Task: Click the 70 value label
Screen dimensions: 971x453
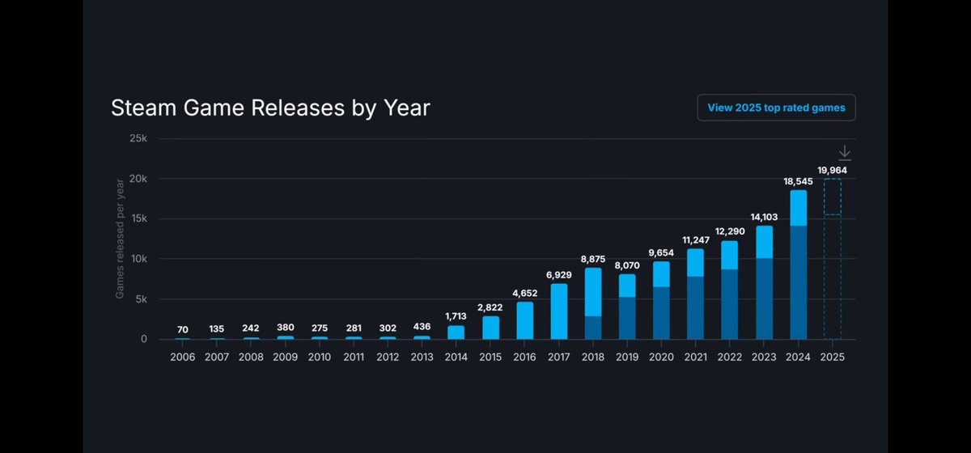Action: (183, 330)
